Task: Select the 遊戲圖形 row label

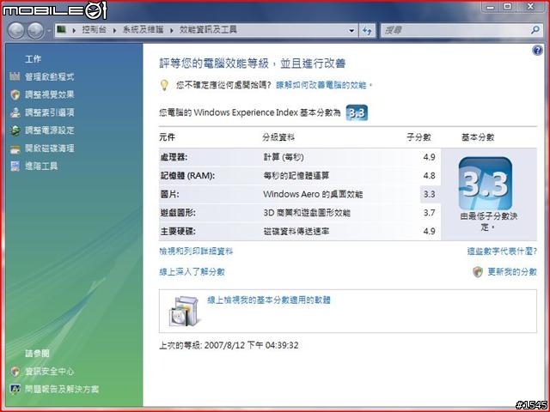Action: click(178, 213)
